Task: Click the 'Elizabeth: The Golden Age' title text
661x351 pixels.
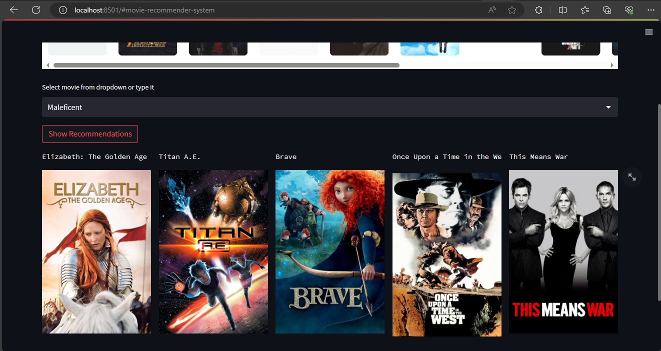Action: click(x=94, y=156)
